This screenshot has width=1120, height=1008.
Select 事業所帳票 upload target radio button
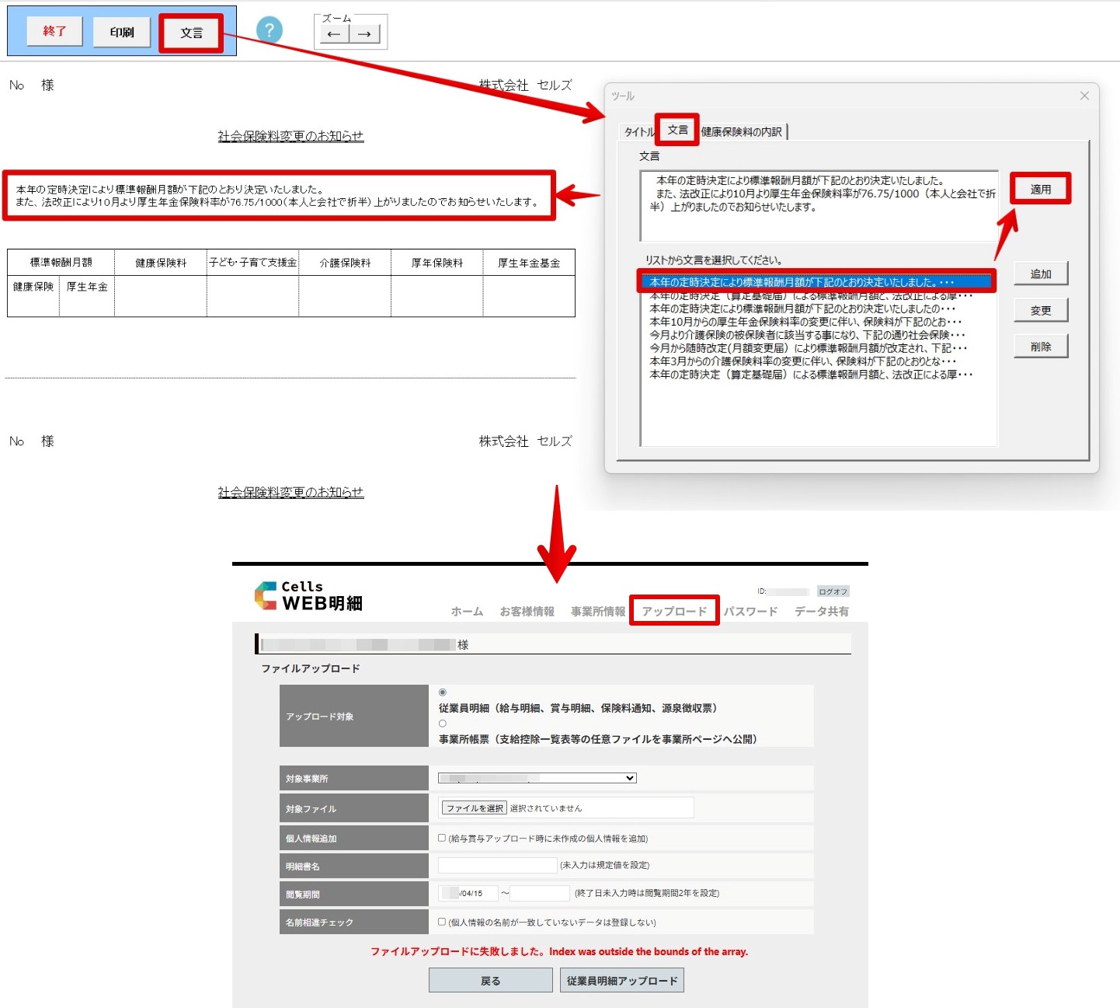point(443,724)
